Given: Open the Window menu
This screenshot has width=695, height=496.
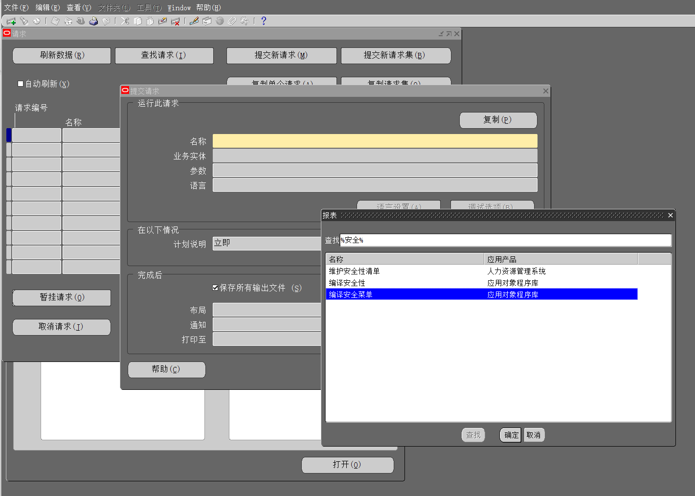Looking at the screenshot, I should [x=179, y=8].
